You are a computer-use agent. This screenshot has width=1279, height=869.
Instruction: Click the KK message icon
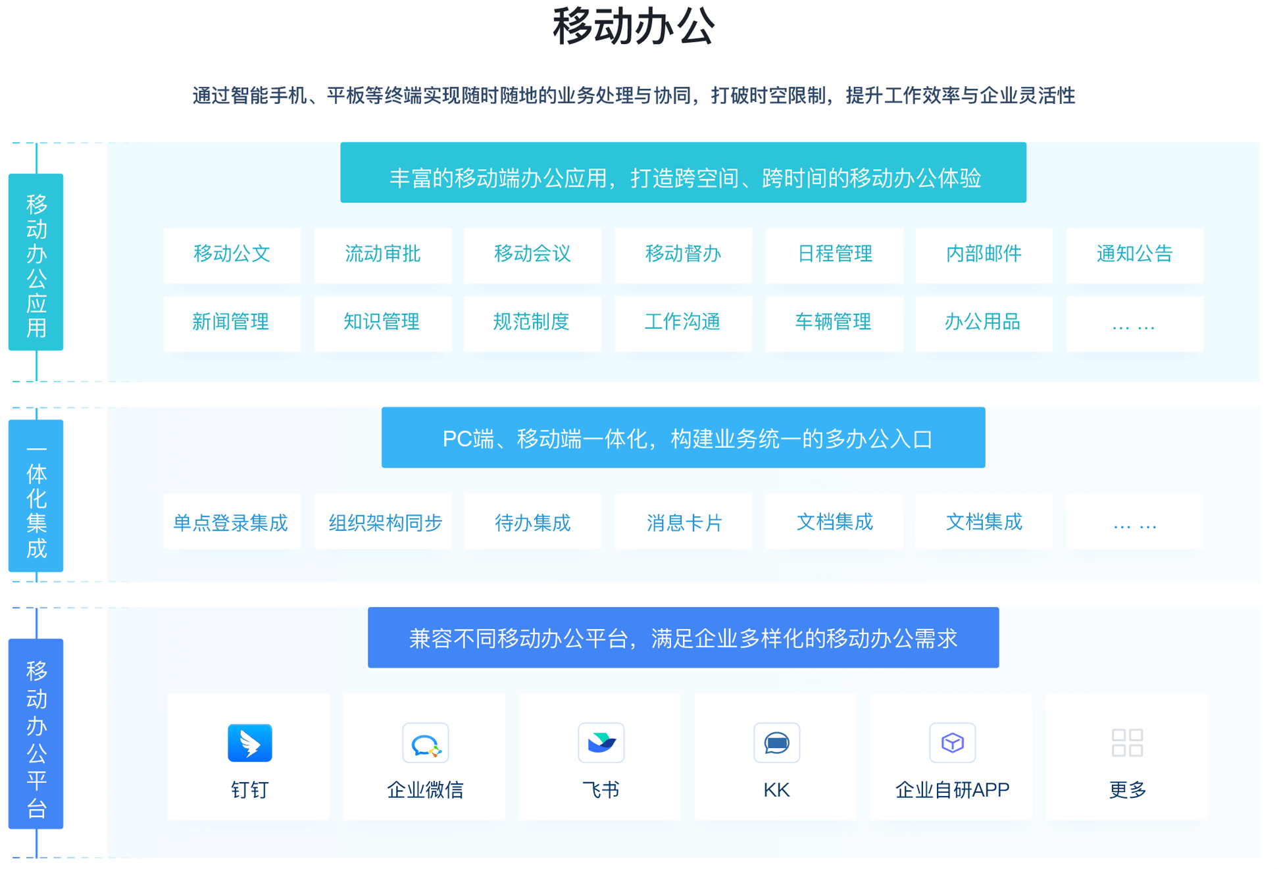pyautogui.click(x=776, y=743)
